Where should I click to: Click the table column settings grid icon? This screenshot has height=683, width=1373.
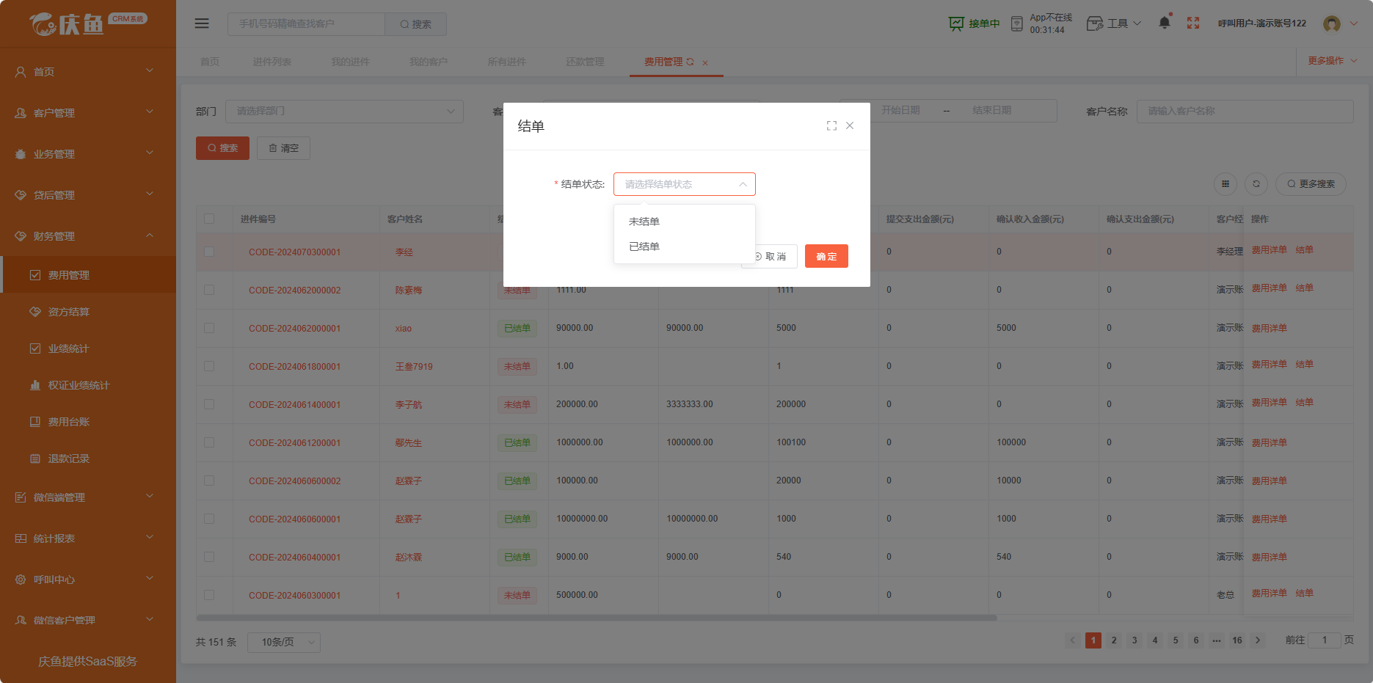[x=1225, y=184]
